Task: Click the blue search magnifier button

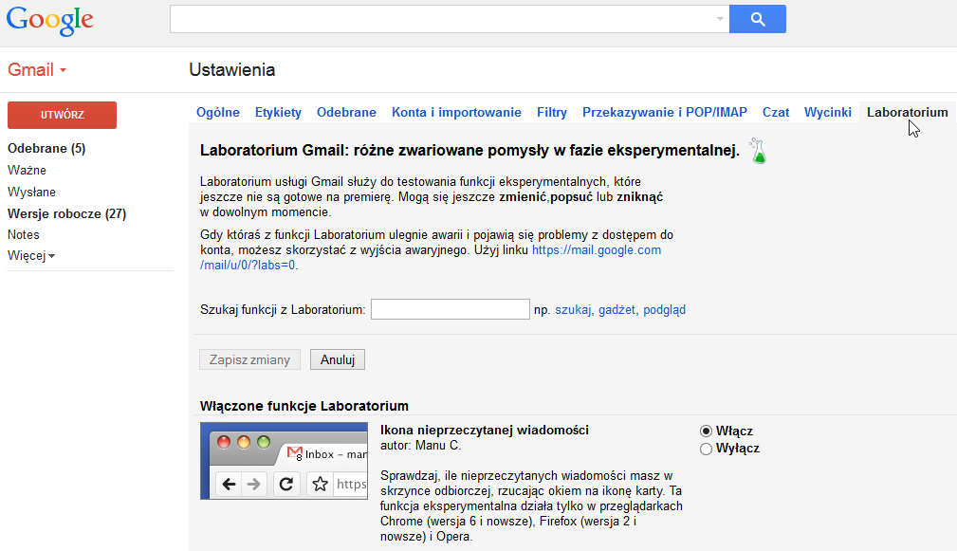Action: click(758, 19)
